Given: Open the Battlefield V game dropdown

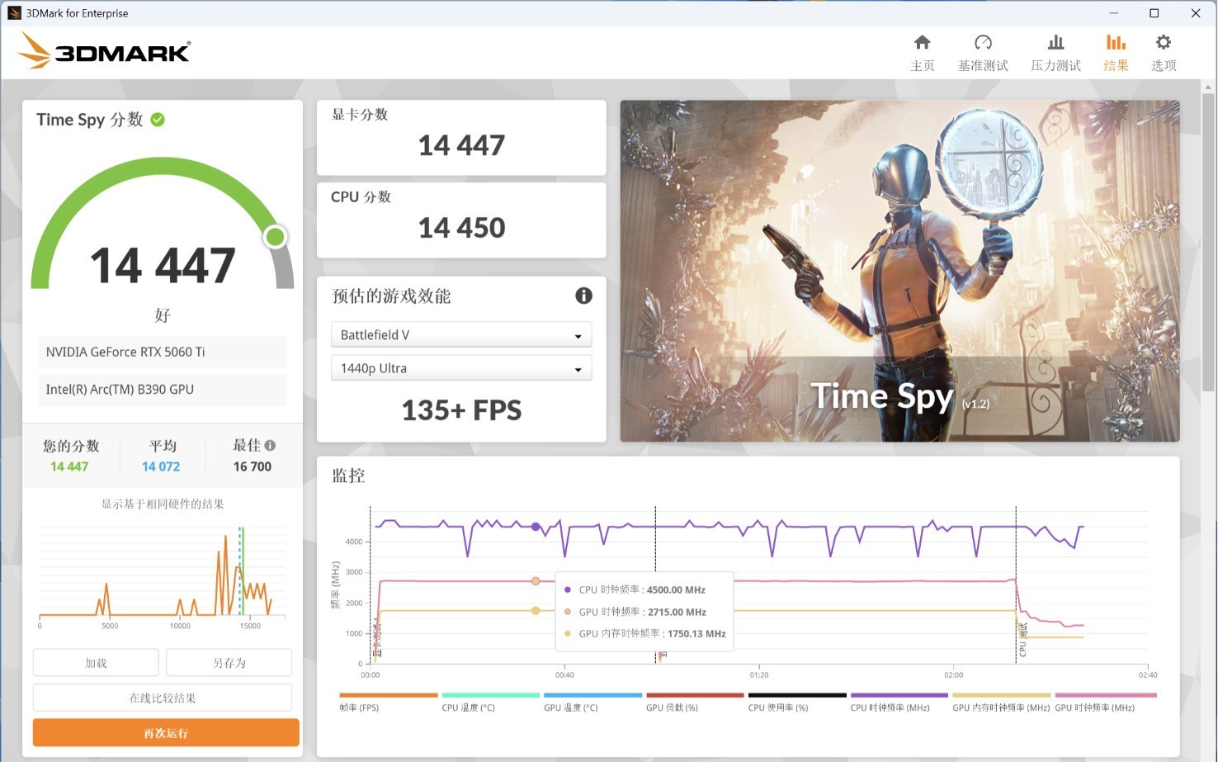Looking at the screenshot, I should [x=460, y=334].
